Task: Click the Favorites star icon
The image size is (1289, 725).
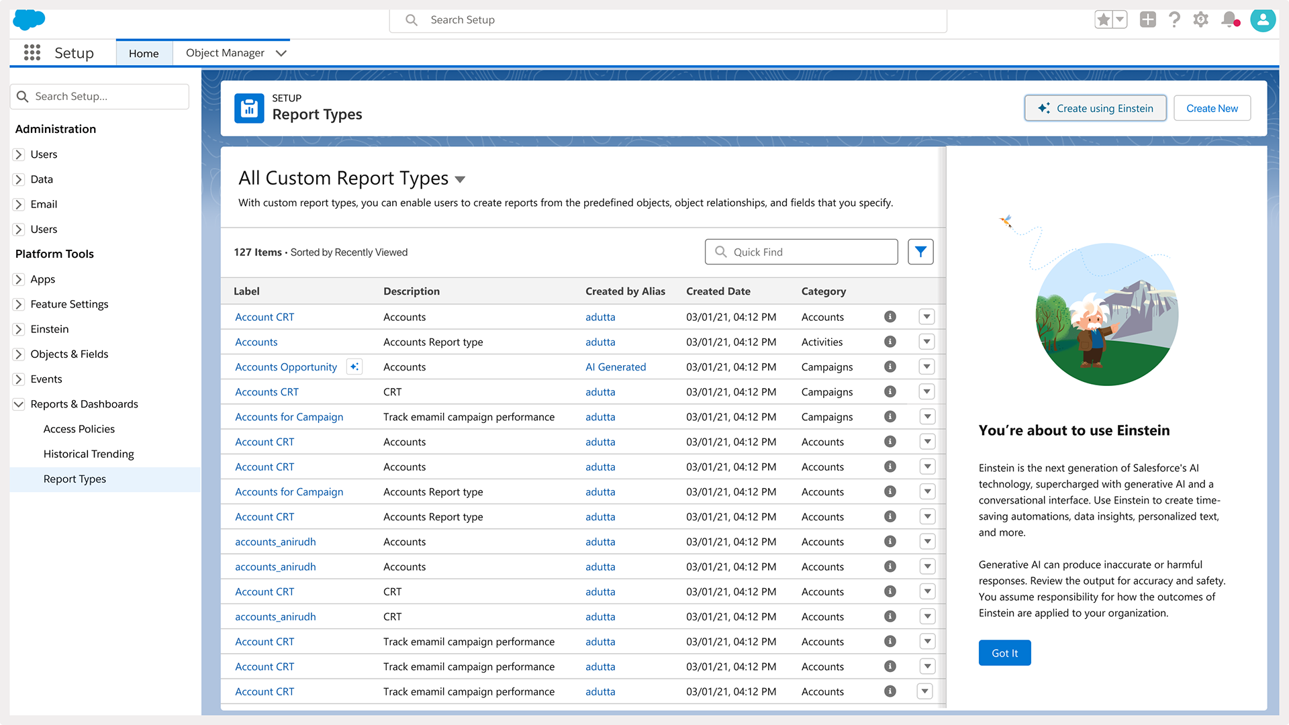Action: tap(1103, 19)
